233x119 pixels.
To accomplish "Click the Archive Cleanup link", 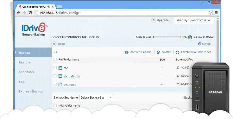I will [141, 52].
